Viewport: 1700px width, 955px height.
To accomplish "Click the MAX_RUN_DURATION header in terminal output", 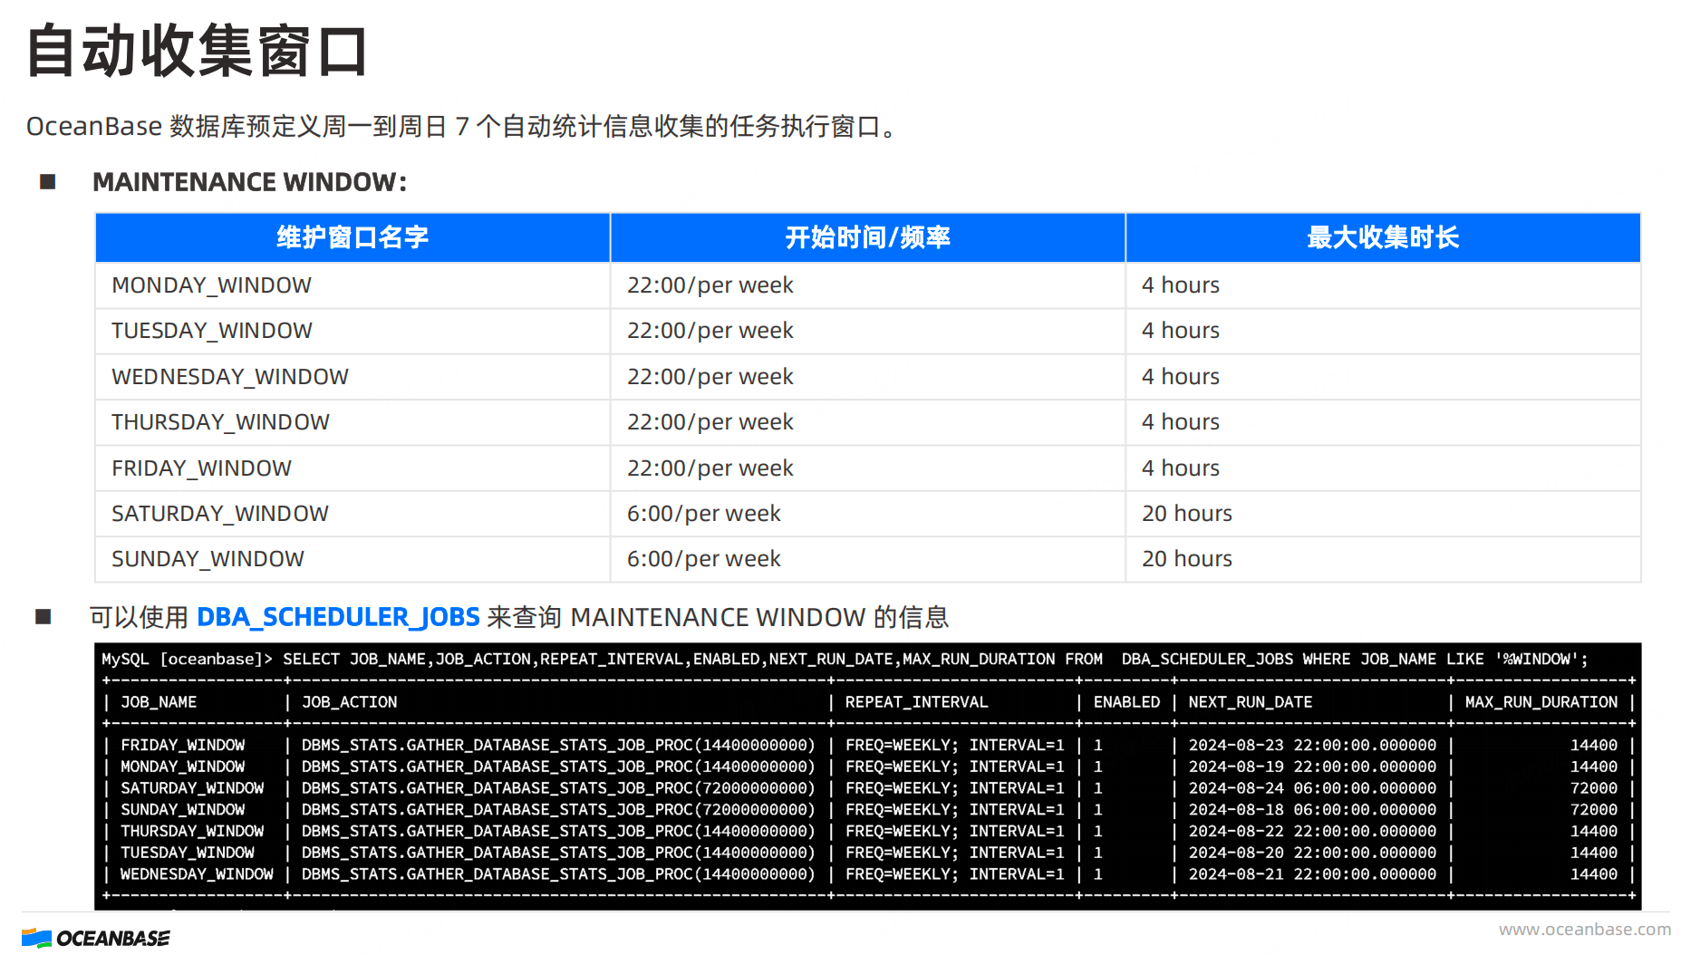I will click(1541, 702).
